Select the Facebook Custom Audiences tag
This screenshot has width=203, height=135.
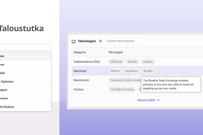125,80
